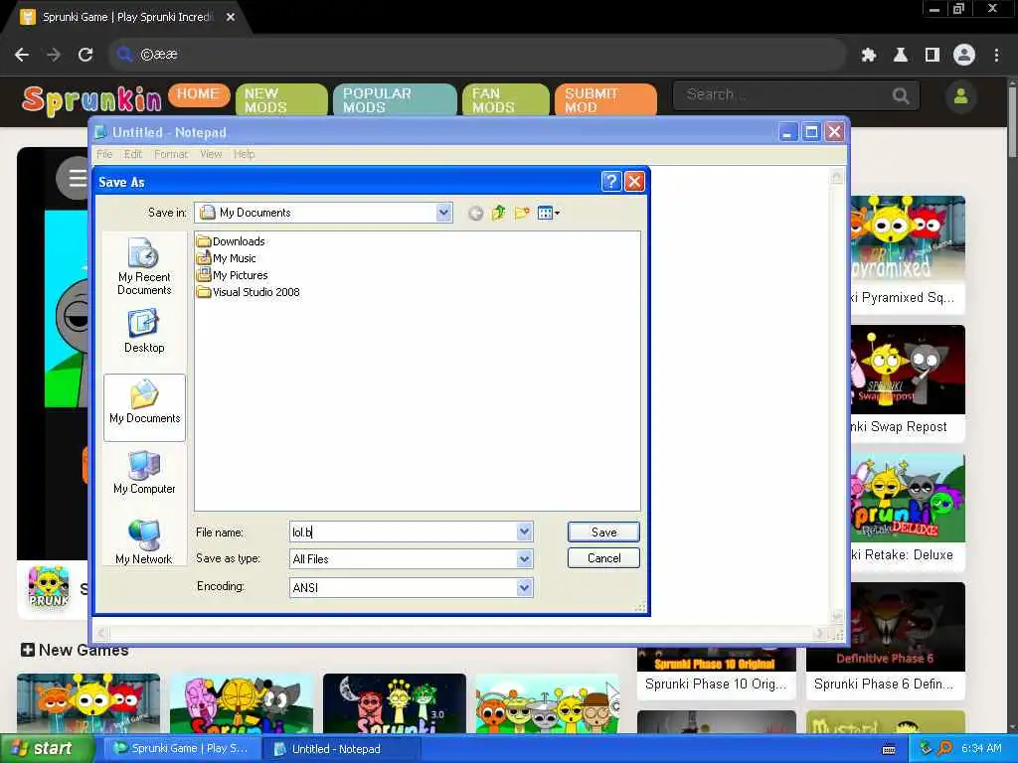
Task: Close the Sprunki Game browser tab
Action: tap(231, 17)
